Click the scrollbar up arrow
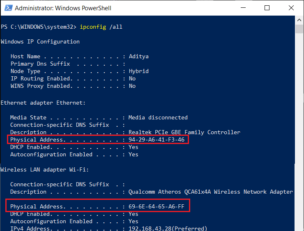The width and height of the screenshot is (304, 231). pos(299,20)
